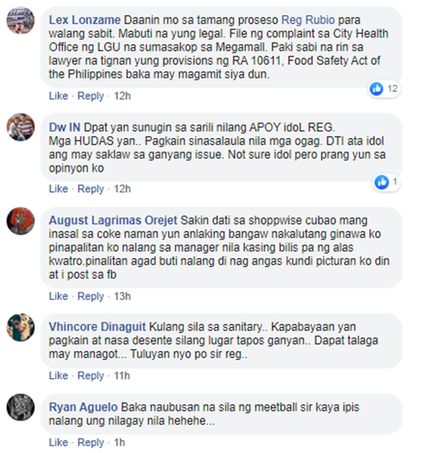Reply to Dw IN's comment
427x453 pixels.
(91, 188)
